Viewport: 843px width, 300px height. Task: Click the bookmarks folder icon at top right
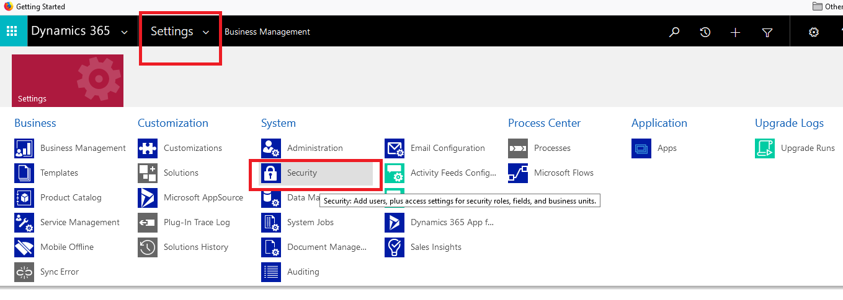click(817, 7)
